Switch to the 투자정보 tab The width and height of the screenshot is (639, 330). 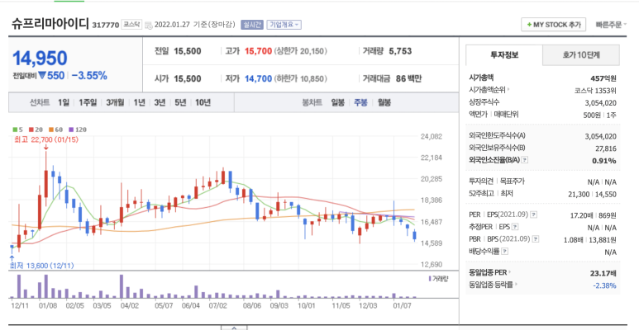point(504,55)
